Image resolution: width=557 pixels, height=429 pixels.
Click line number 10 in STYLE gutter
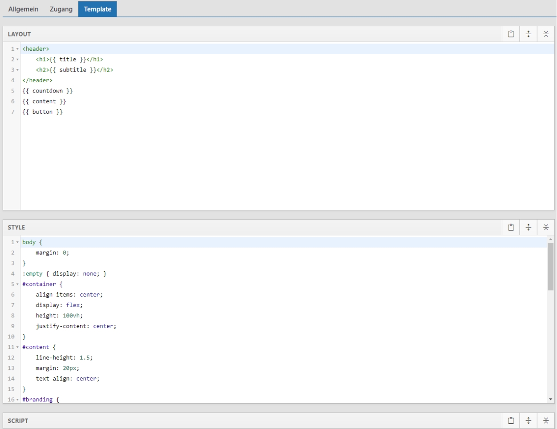pyautogui.click(x=11, y=337)
